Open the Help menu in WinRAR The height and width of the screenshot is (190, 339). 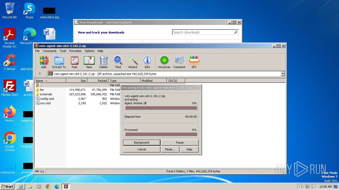pos(100,51)
